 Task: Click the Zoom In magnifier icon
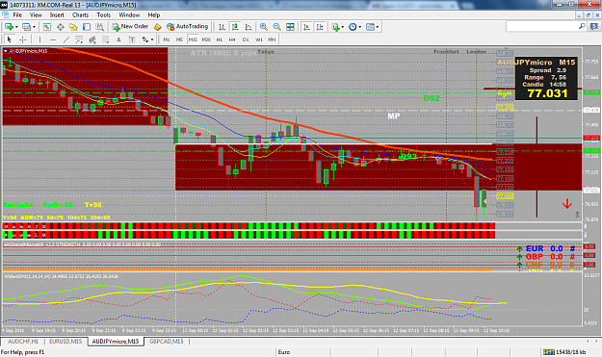tap(263, 26)
